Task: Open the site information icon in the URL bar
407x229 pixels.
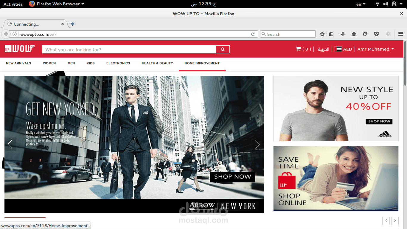Action: coord(15,34)
